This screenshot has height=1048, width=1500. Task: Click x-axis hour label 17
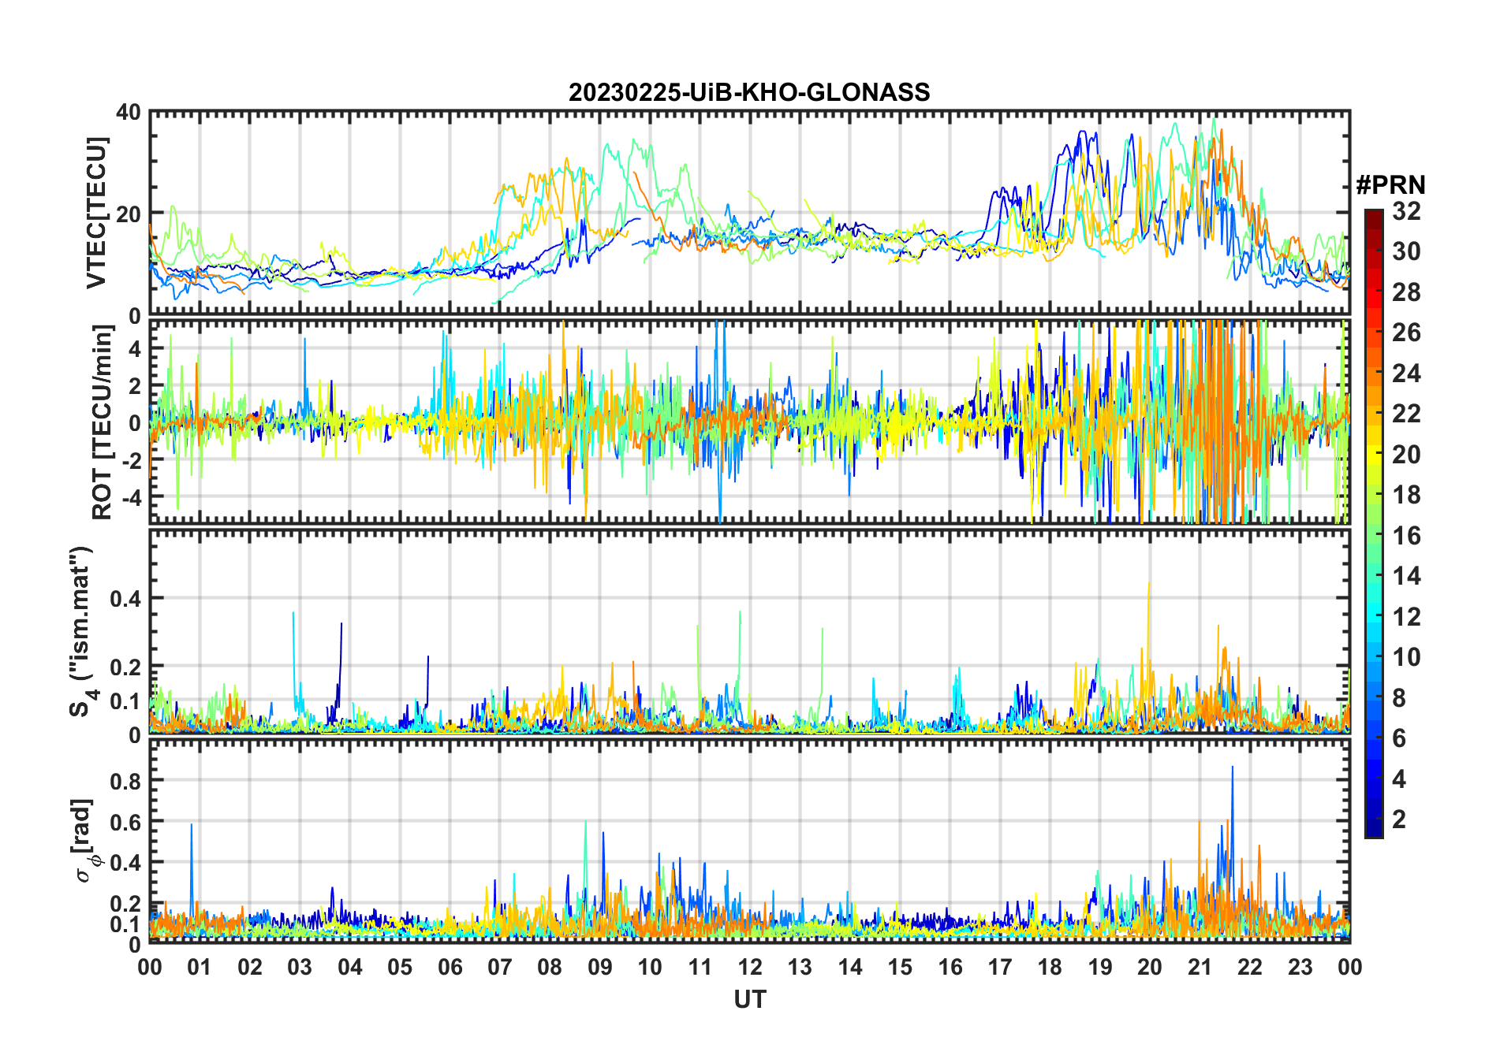pos(1000,967)
